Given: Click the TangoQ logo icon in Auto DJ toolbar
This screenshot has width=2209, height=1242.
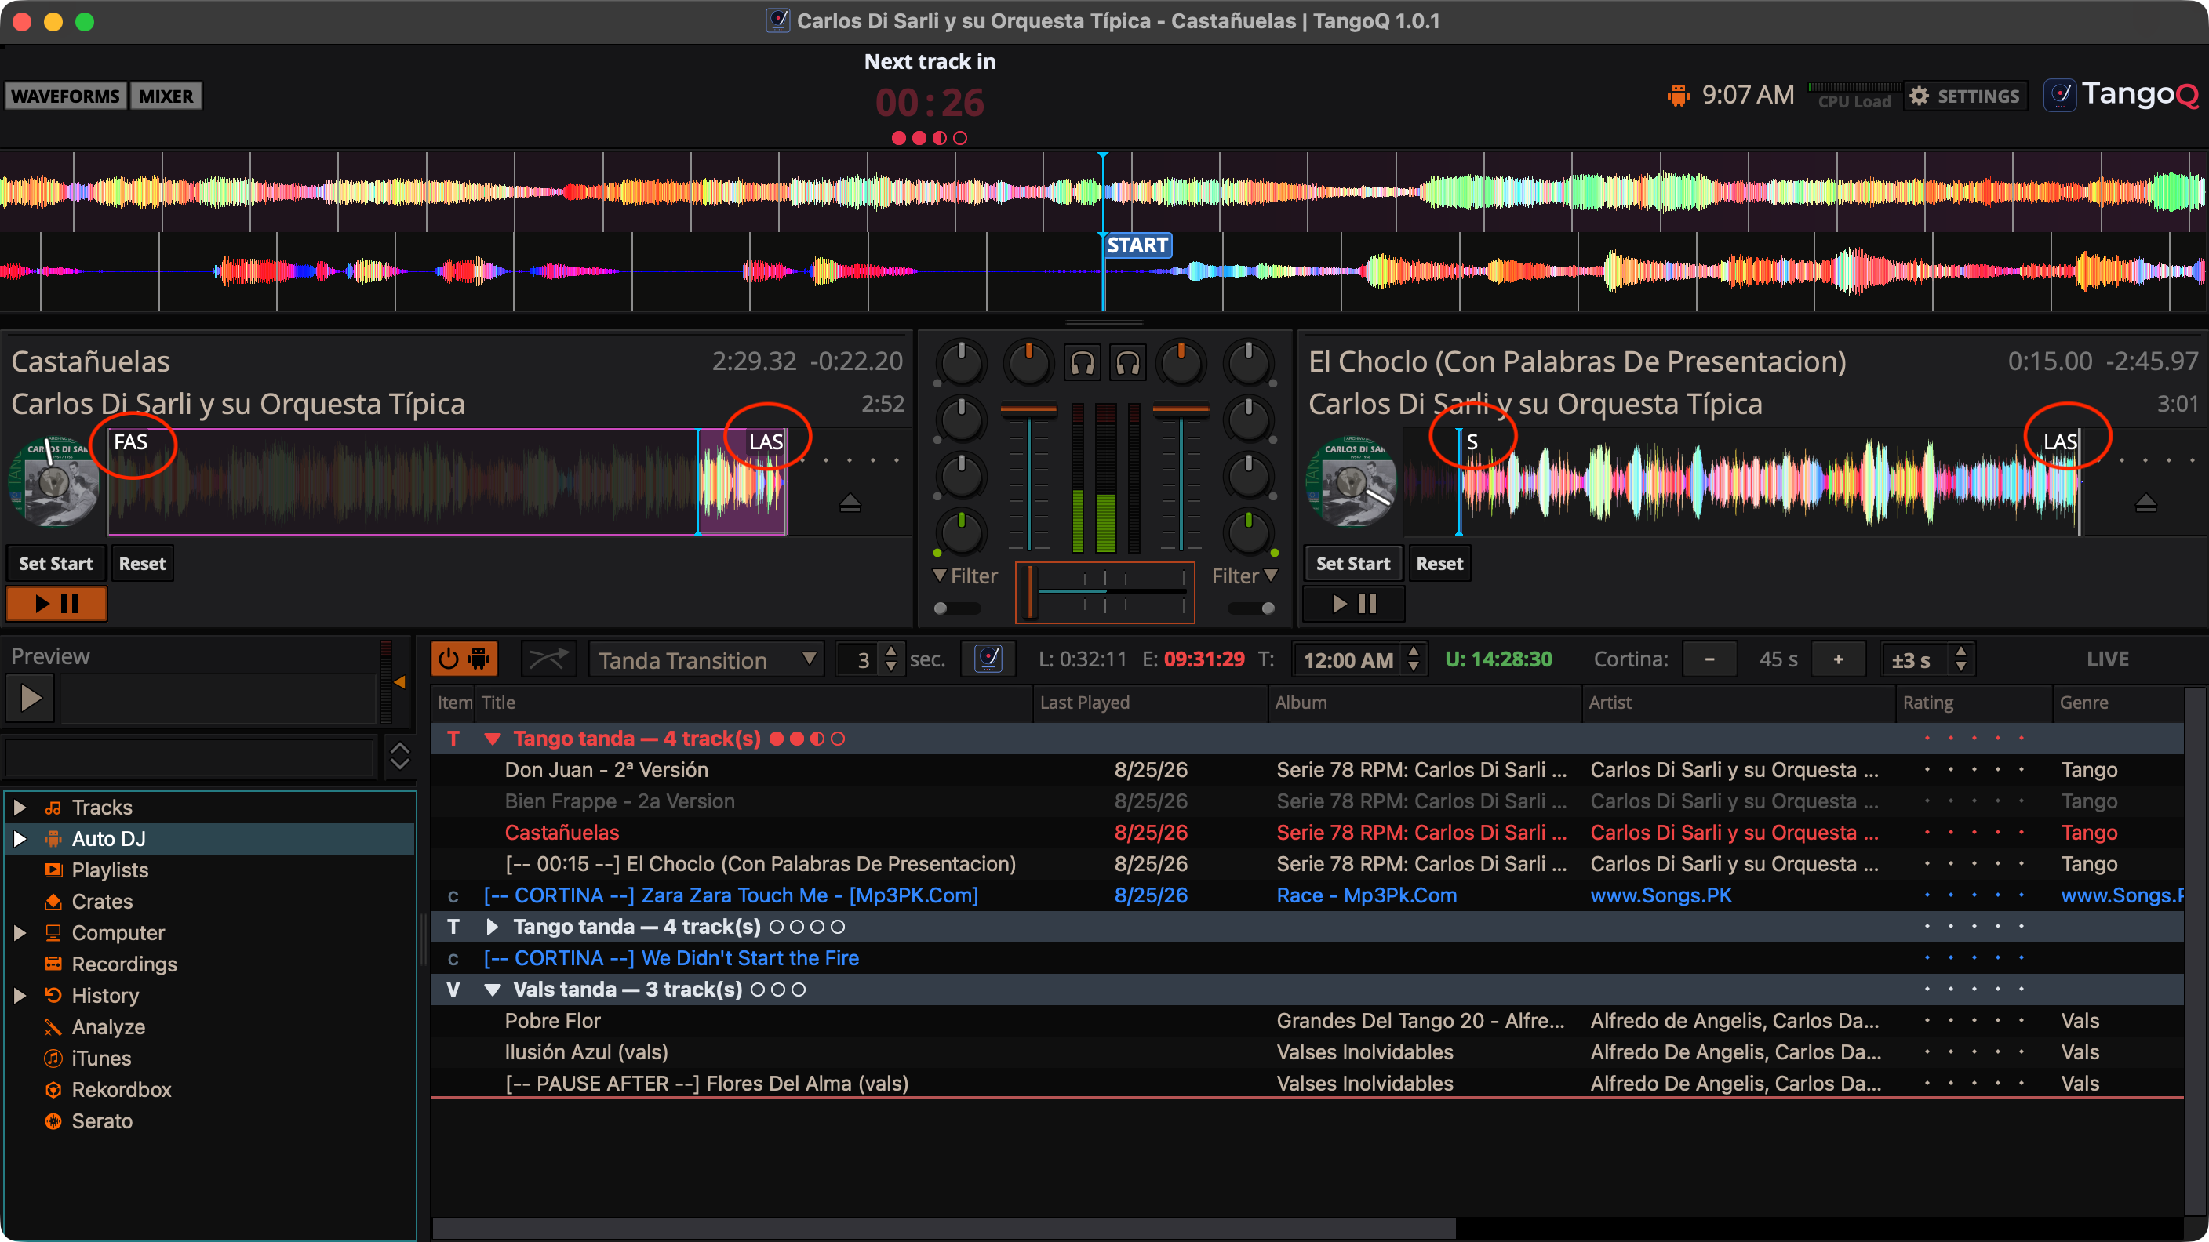Looking at the screenshot, I should pyautogui.click(x=988, y=659).
